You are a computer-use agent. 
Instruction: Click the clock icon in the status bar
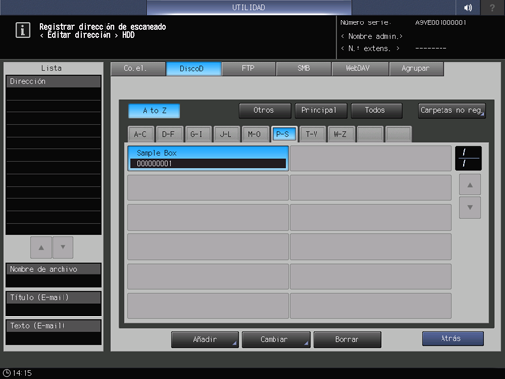point(6,373)
